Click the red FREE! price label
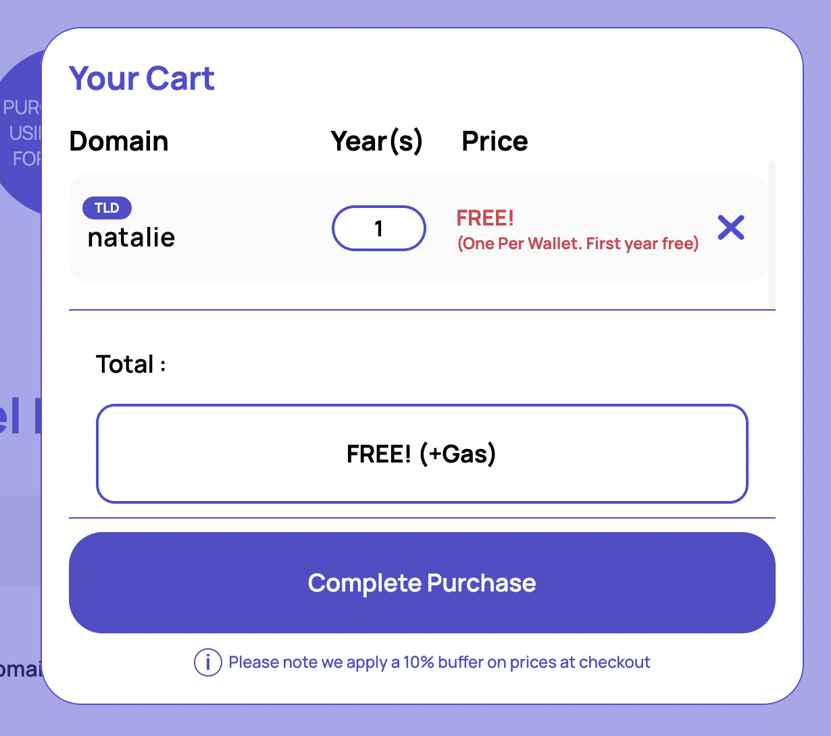 point(485,218)
